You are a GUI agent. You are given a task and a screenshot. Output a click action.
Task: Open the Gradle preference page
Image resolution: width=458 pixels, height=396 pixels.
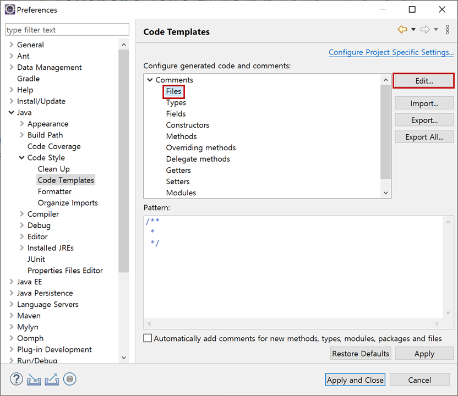coord(28,79)
